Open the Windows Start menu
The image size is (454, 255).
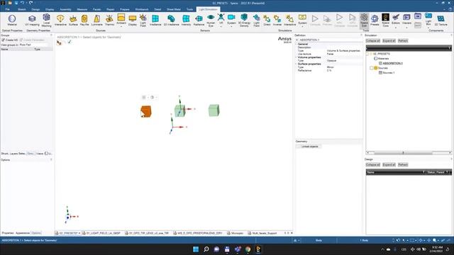pos(196,249)
